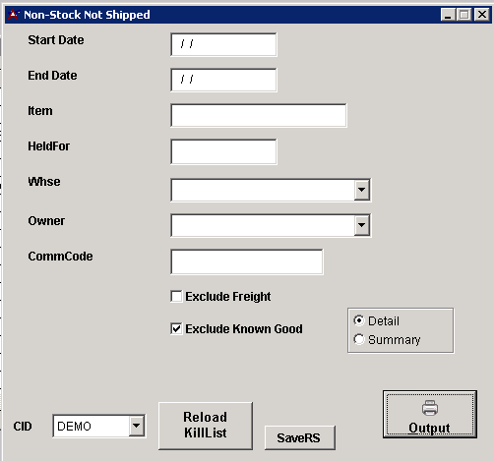This screenshot has width=494, height=461.
Task: Focus the End Date field
Action: (x=223, y=80)
